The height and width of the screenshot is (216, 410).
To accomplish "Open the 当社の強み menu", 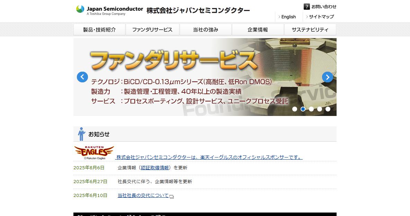I will click(206, 29).
